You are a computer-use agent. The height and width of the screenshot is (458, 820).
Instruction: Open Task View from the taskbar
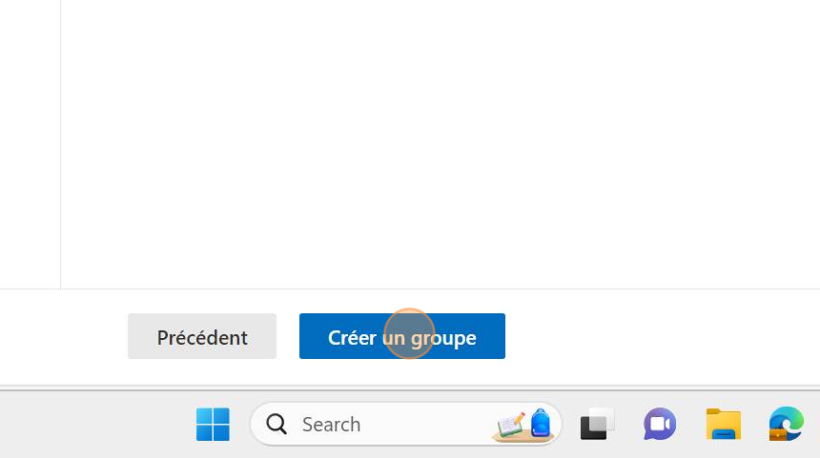(597, 424)
